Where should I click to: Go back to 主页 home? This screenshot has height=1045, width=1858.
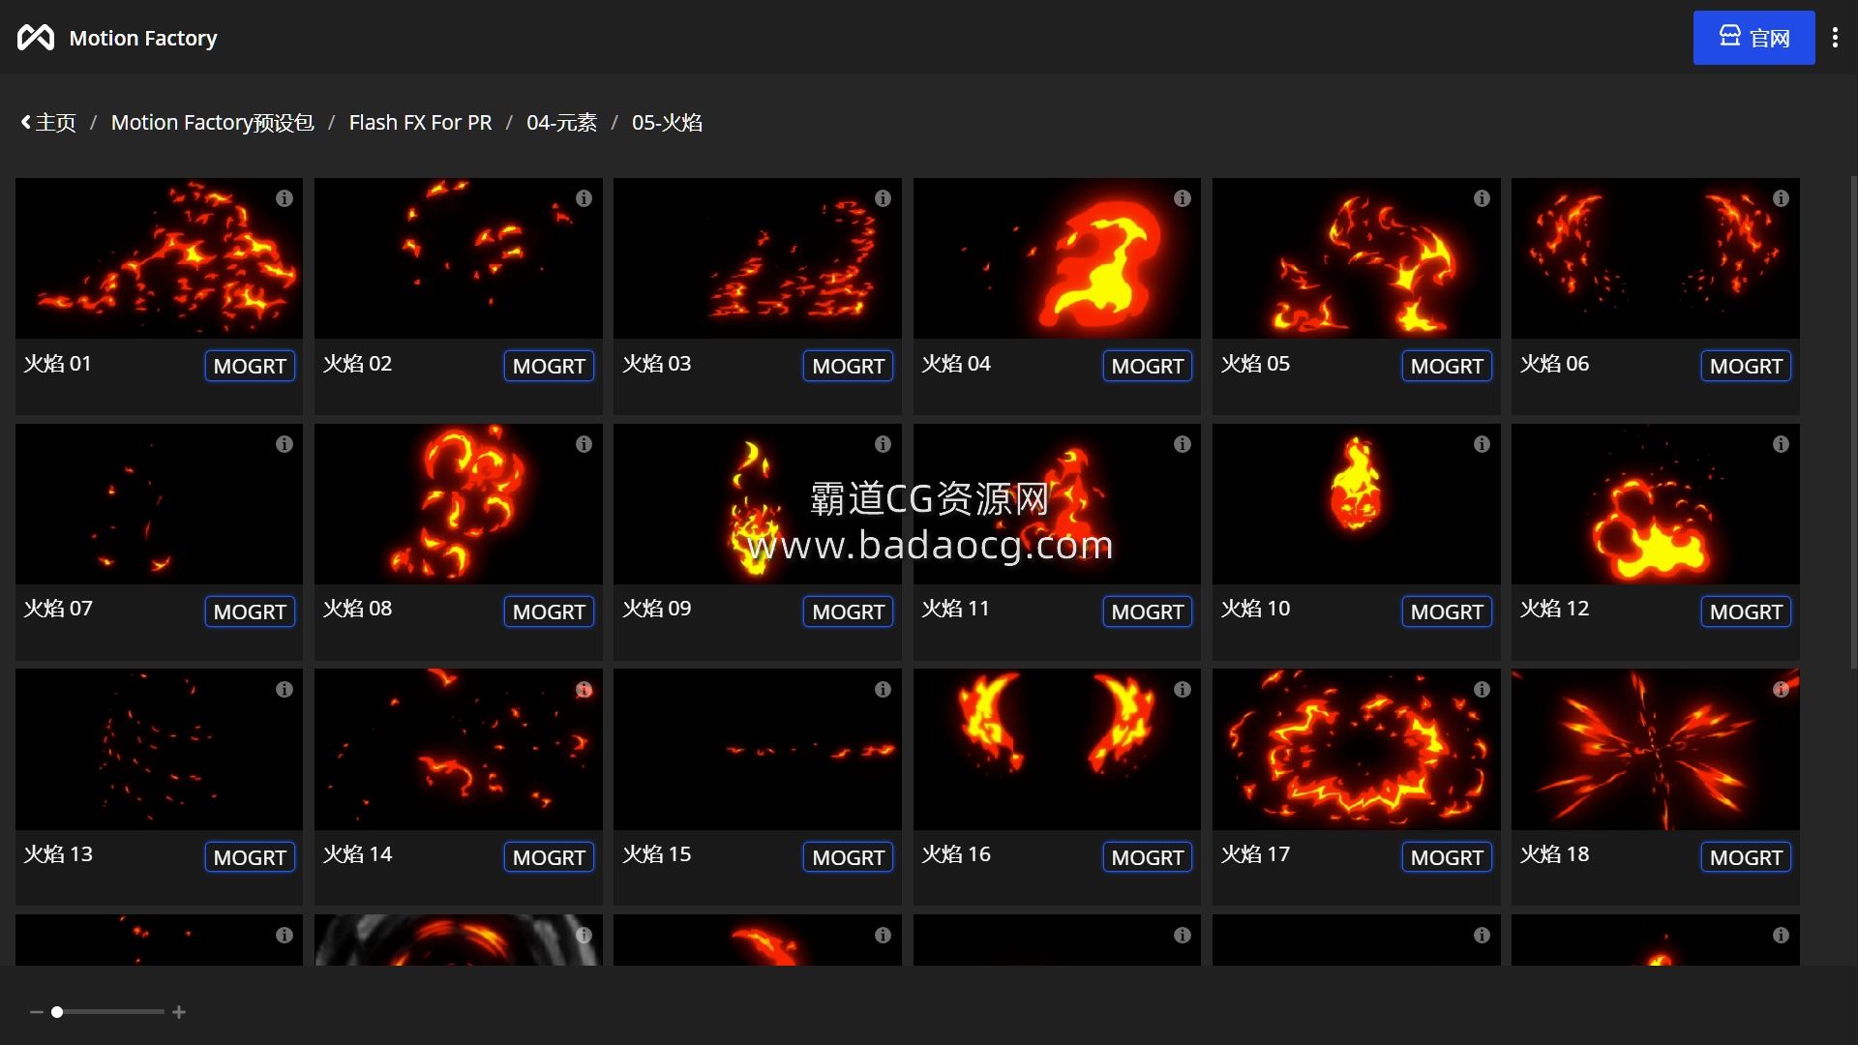pyautogui.click(x=48, y=123)
